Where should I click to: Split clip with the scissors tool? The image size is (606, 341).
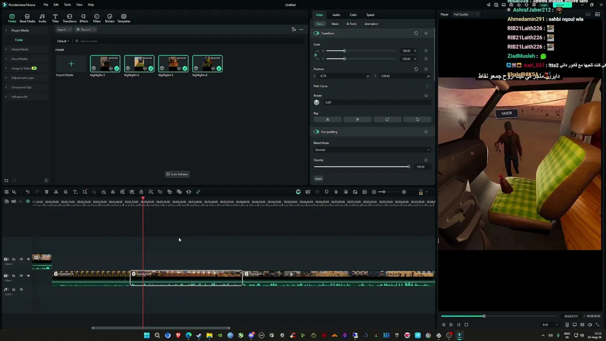[x=56, y=192]
